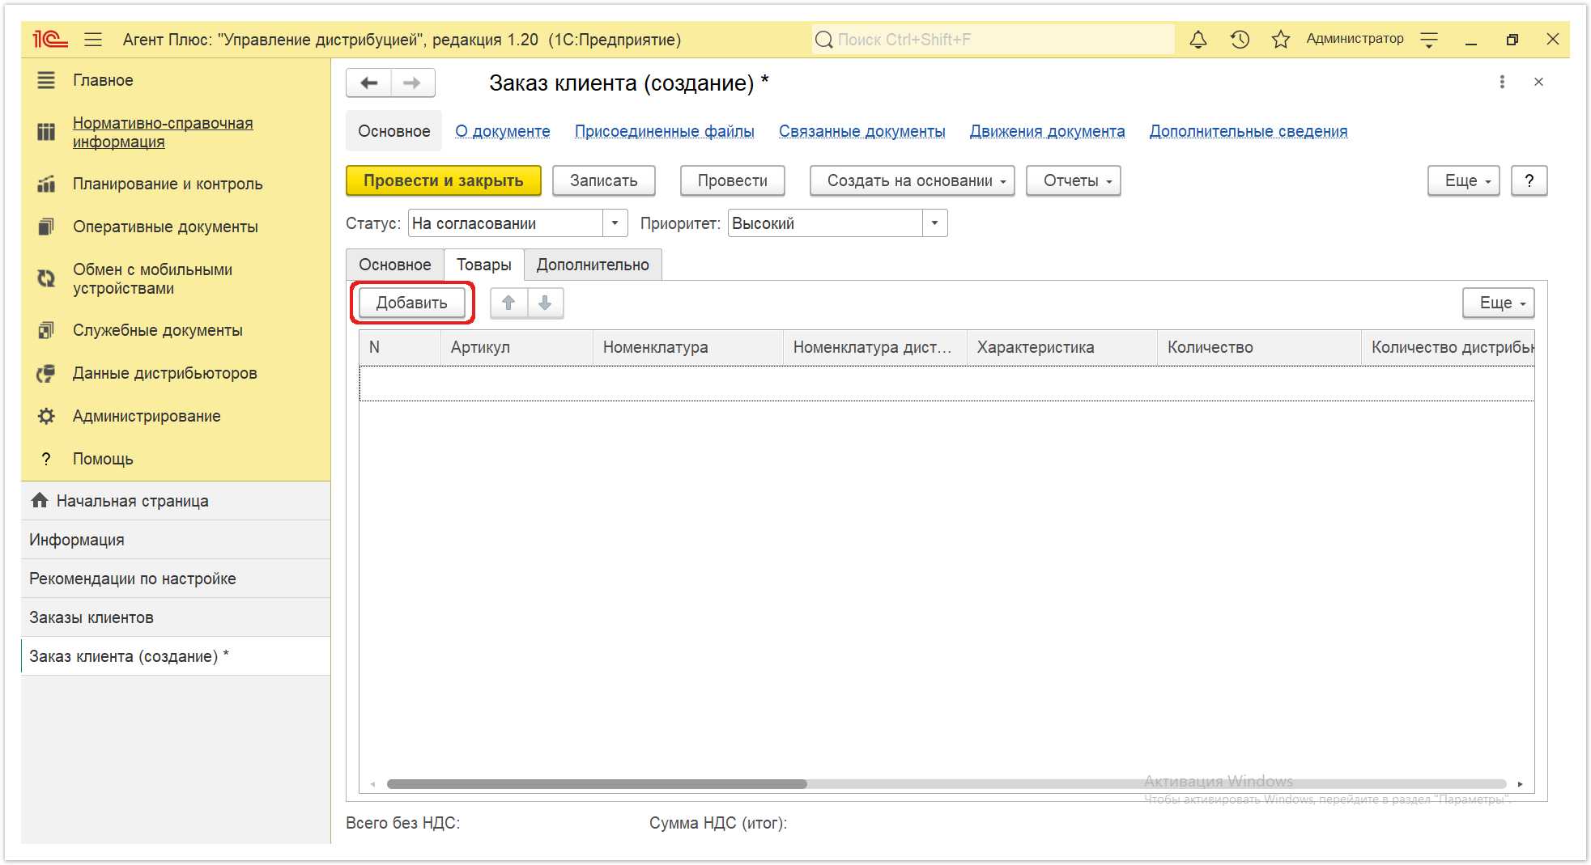1591x865 pixels.
Task: Open the history clock icon
Action: (x=1240, y=40)
